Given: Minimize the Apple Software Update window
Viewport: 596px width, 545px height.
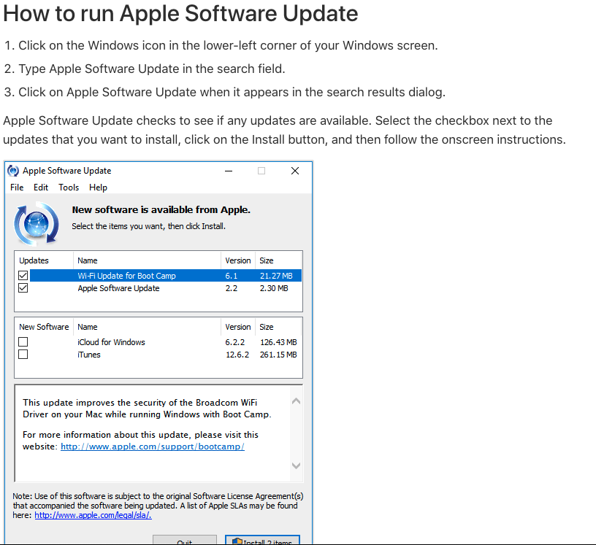Looking at the screenshot, I should point(229,171).
